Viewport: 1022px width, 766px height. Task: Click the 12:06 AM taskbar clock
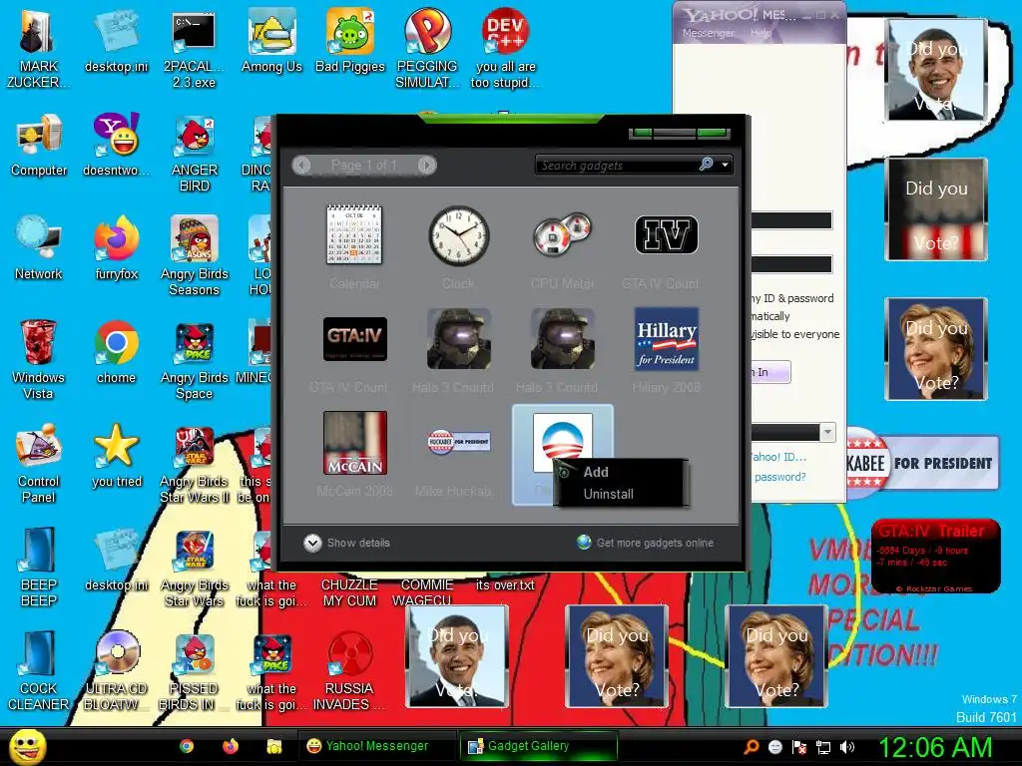(x=935, y=746)
